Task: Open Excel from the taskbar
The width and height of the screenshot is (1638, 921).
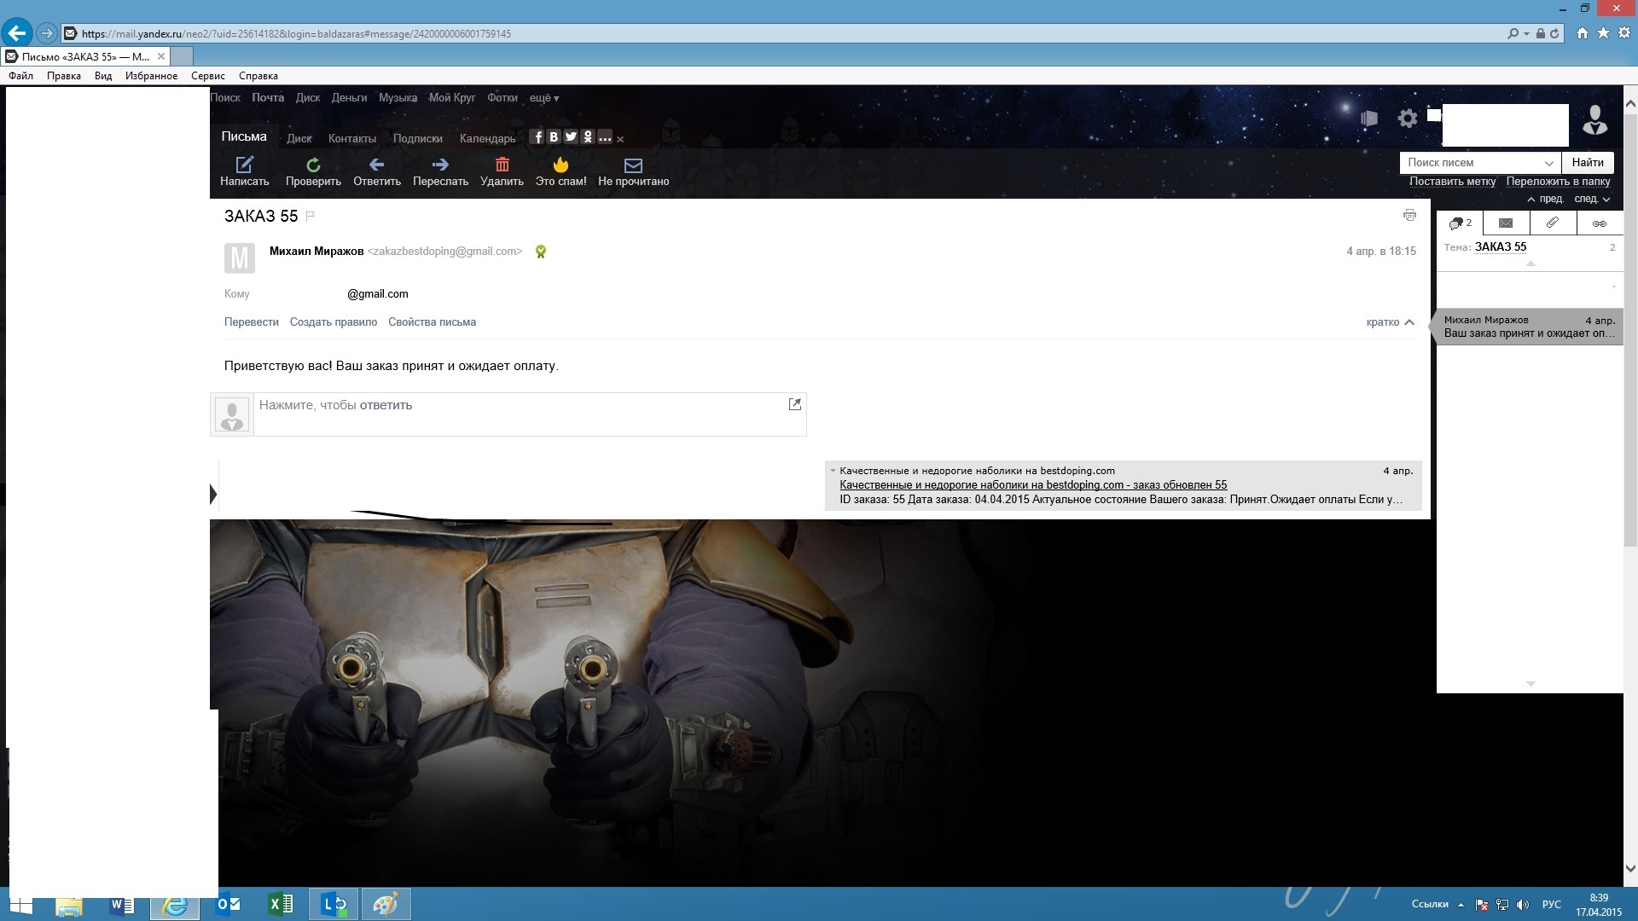Action: pos(281,904)
